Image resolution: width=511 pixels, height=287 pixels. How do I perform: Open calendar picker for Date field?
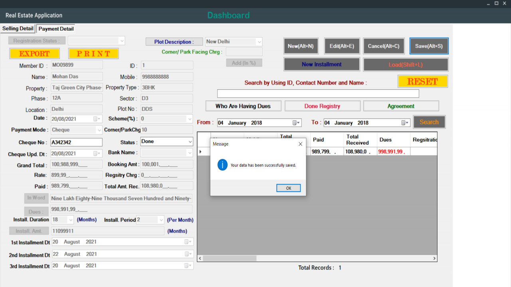[x=96, y=119]
